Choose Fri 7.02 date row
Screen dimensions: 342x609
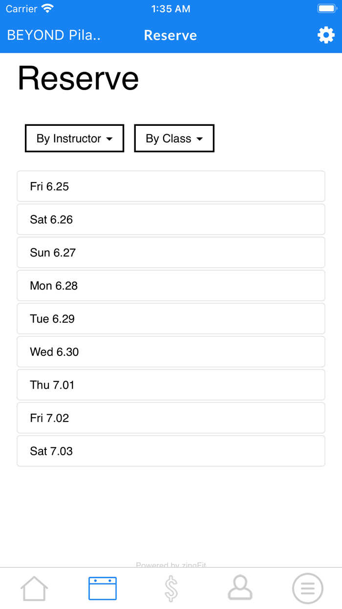tap(171, 418)
